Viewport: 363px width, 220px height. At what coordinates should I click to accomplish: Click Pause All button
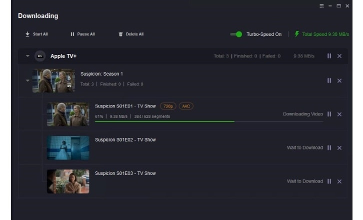point(82,34)
